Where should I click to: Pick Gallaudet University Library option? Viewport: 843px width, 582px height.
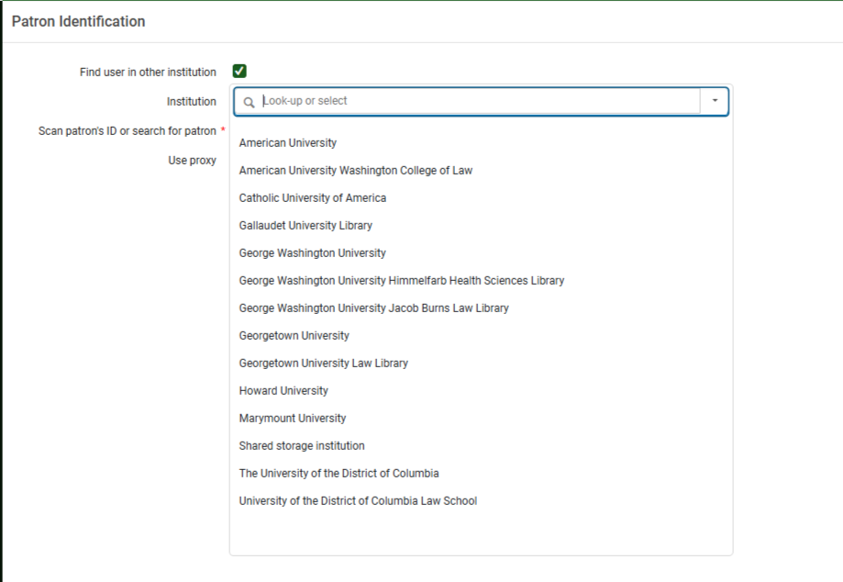point(305,226)
